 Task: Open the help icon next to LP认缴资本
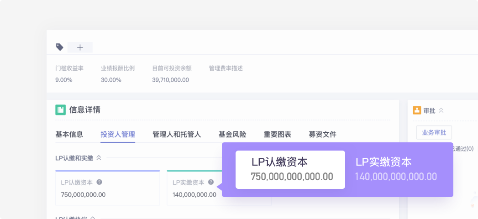tap(99, 182)
